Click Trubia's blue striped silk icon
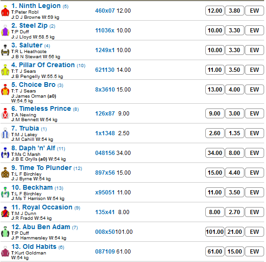266x262 pixels. (x=5, y=133)
